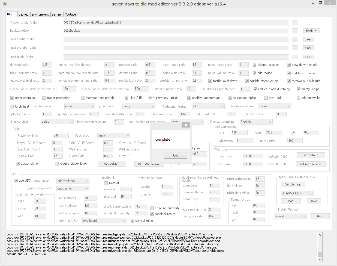Click OK in the complete dialog
Viewport: 337px width, 266px height.
176,155
